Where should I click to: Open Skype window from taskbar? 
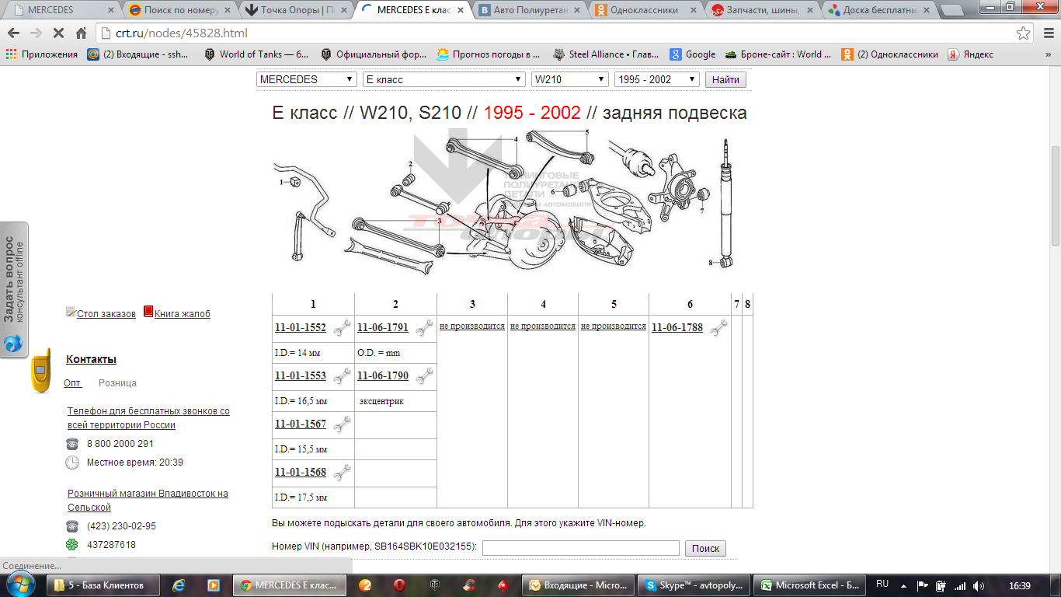point(694,585)
